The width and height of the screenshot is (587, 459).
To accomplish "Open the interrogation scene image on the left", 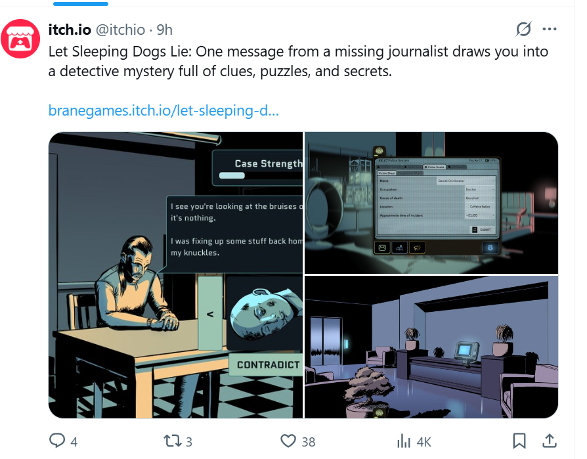I will pyautogui.click(x=175, y=274).
